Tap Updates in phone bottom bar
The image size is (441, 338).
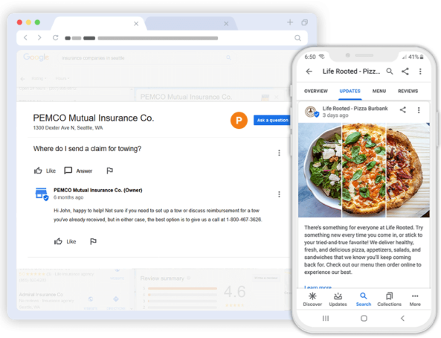pyautogui.click(x=338, y=299)
